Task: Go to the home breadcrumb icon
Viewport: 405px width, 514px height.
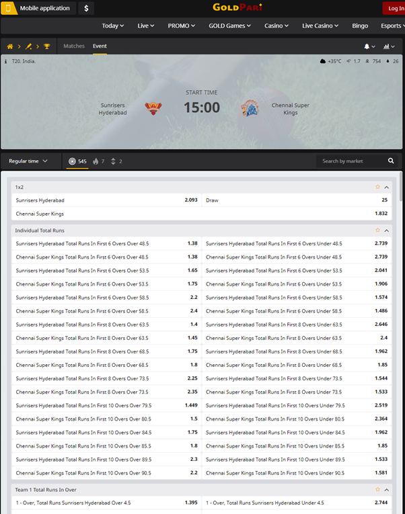Action: tap(10, 46)
